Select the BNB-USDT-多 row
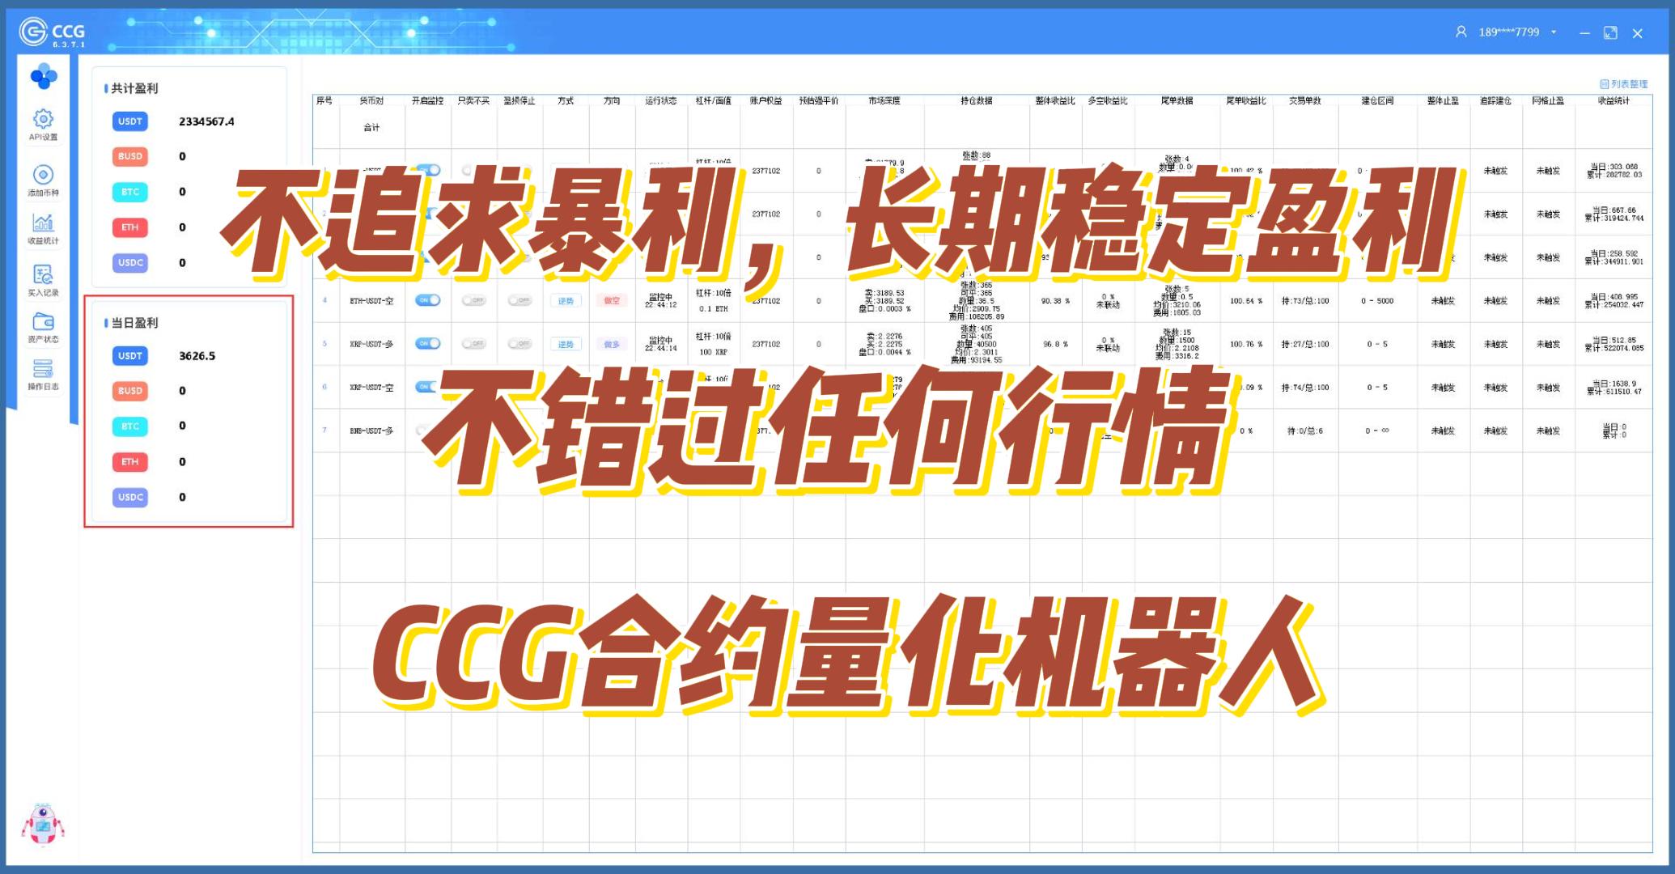This screenshot has width=1675, height=874. pyautogui.click(x=371, y=431)
